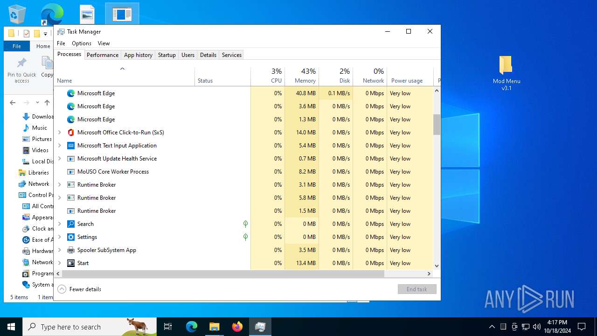The width and height of the screenshot is (597, 336).
Task: Click the Settings process gear icon
Action: [71, 237]
